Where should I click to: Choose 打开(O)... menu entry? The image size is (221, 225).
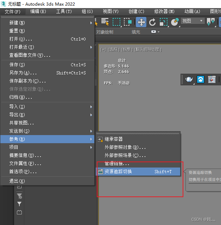coord(48,39)
